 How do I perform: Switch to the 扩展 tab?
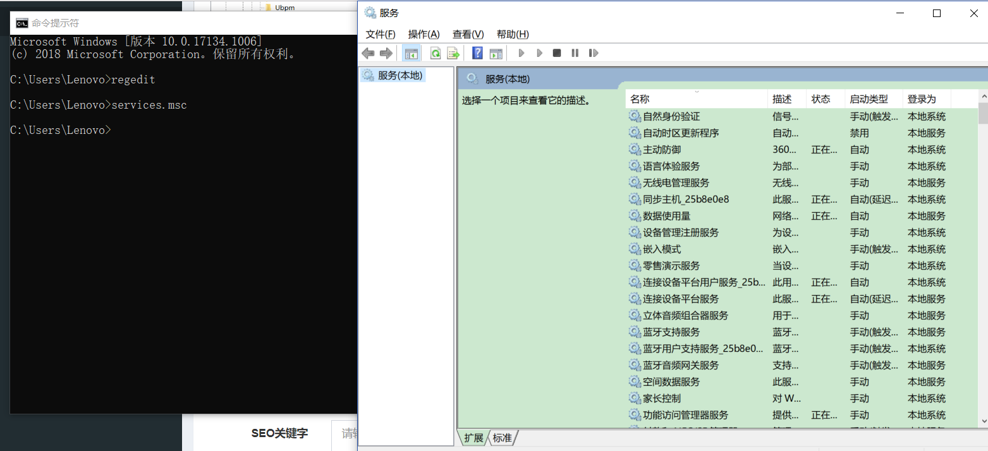tap(473, 438)
